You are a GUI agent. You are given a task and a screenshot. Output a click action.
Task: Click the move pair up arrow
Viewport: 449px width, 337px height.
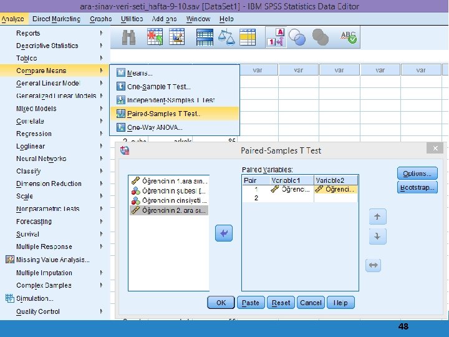pyautogui.click(x=377, y=217)
